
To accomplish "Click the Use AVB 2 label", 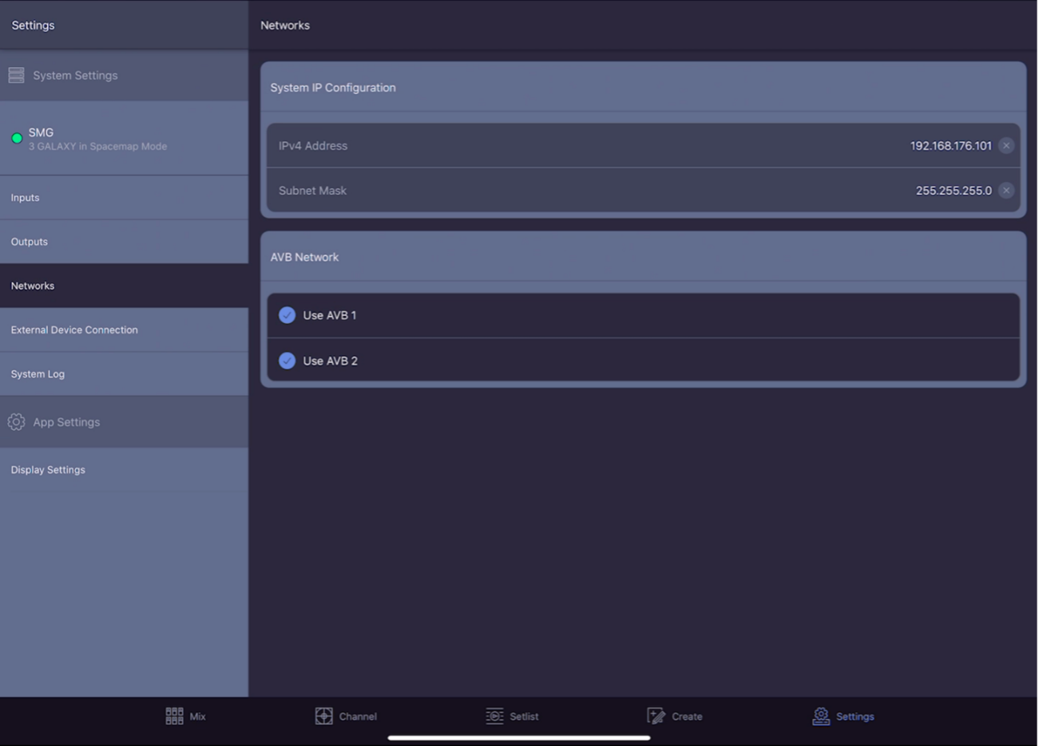I will click(330, 361).
